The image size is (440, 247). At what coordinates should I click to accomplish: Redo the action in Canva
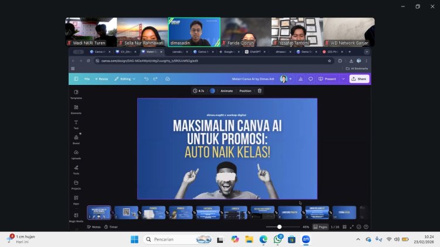155,79
